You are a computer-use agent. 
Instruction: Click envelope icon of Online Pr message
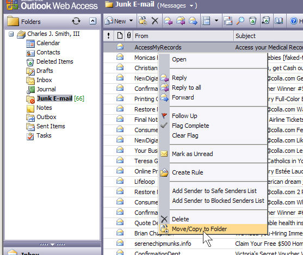(x=120, y=171)
